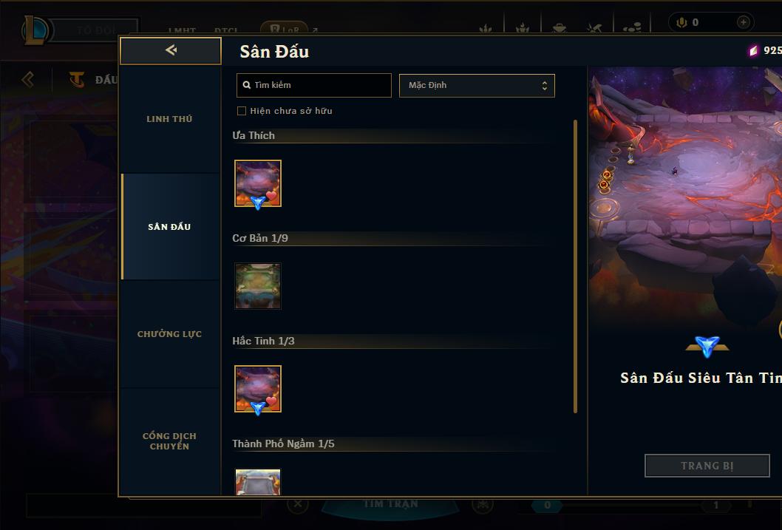Click the arena list vertical scrollbar
This screenshot has height=530, width=782.
click(x=575, y=266)
